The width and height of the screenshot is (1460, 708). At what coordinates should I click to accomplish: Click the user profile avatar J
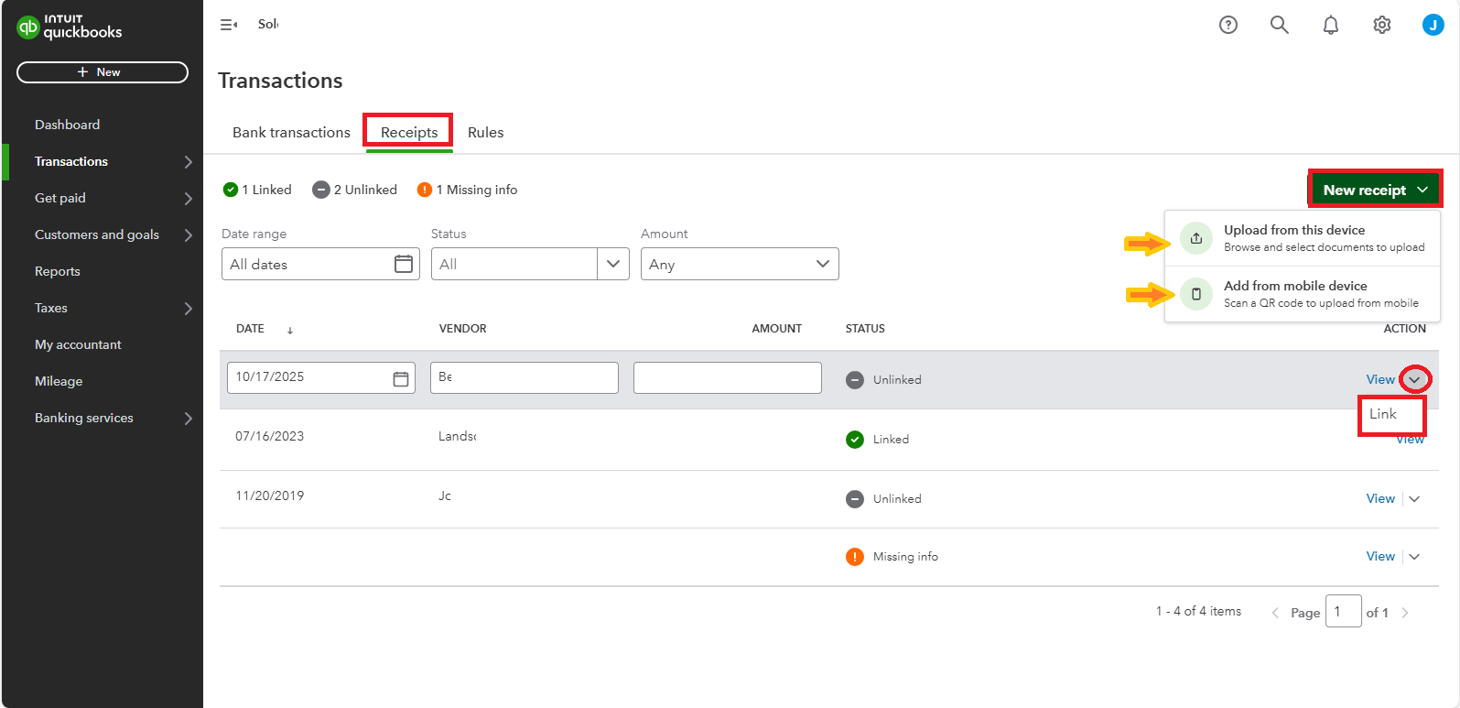(1433, 26)
